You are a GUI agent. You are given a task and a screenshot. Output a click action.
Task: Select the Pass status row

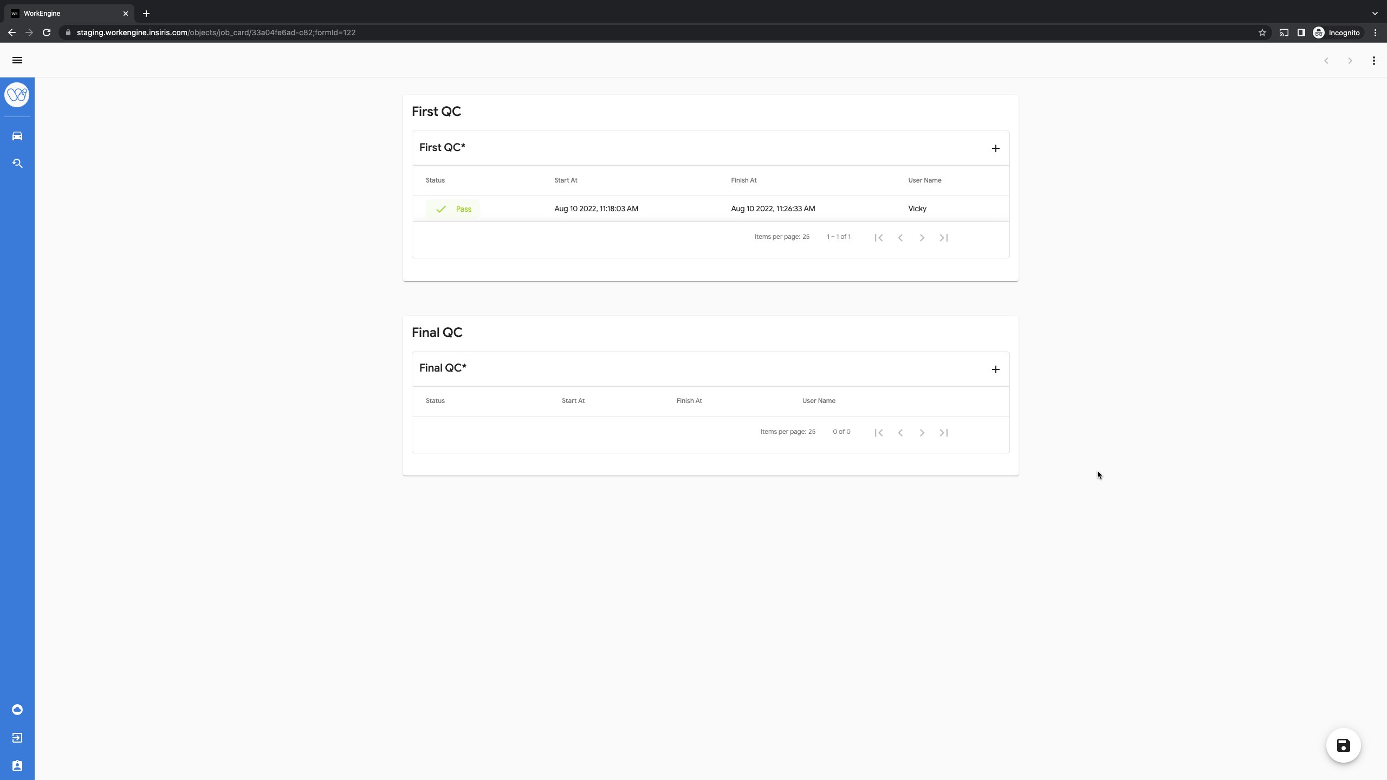[x=453, y=209]
